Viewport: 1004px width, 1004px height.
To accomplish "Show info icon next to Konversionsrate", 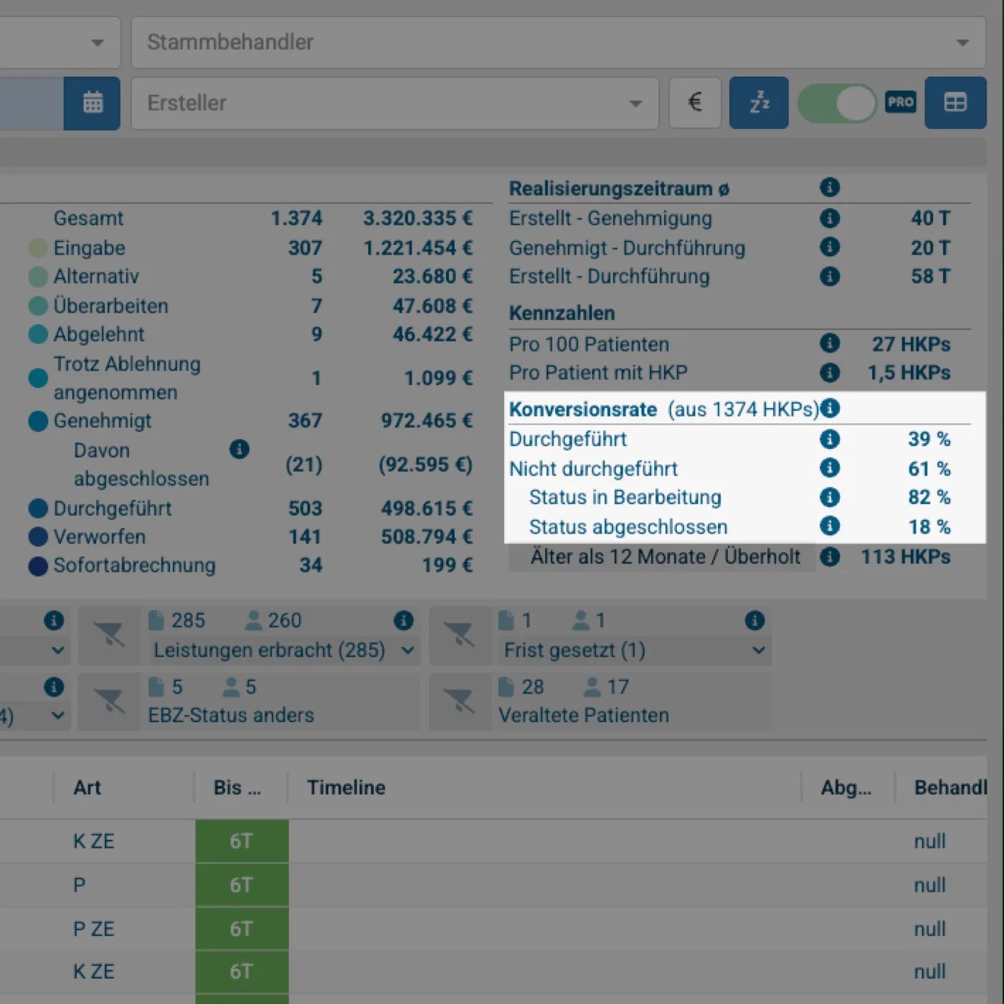I will [x=830, y=408].
